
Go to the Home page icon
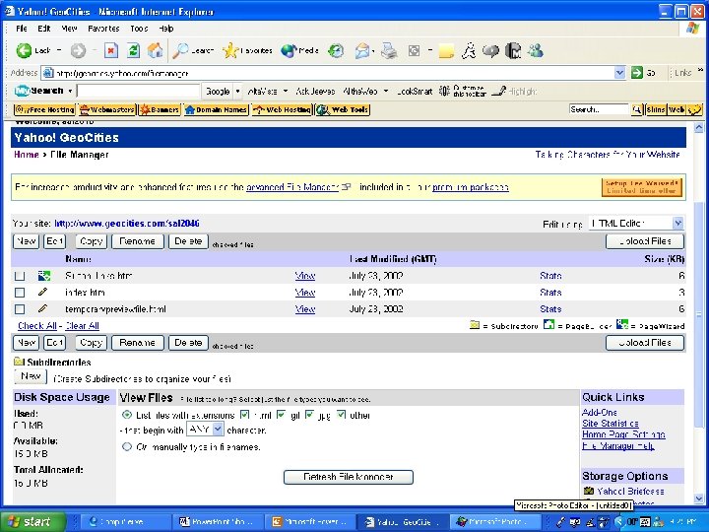pos(156,50)
